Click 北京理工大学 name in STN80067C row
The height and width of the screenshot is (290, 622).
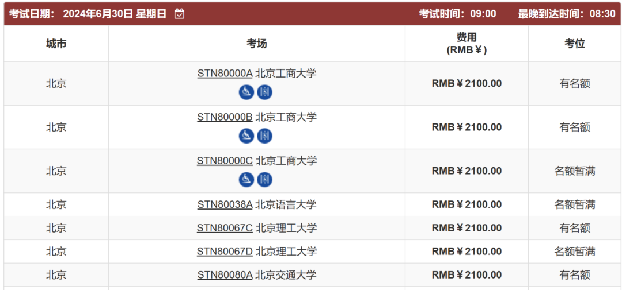286,229
